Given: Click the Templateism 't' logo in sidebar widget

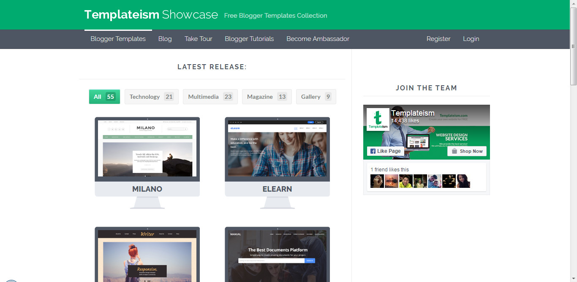Looking at the screenshot, I should [377, 119].
